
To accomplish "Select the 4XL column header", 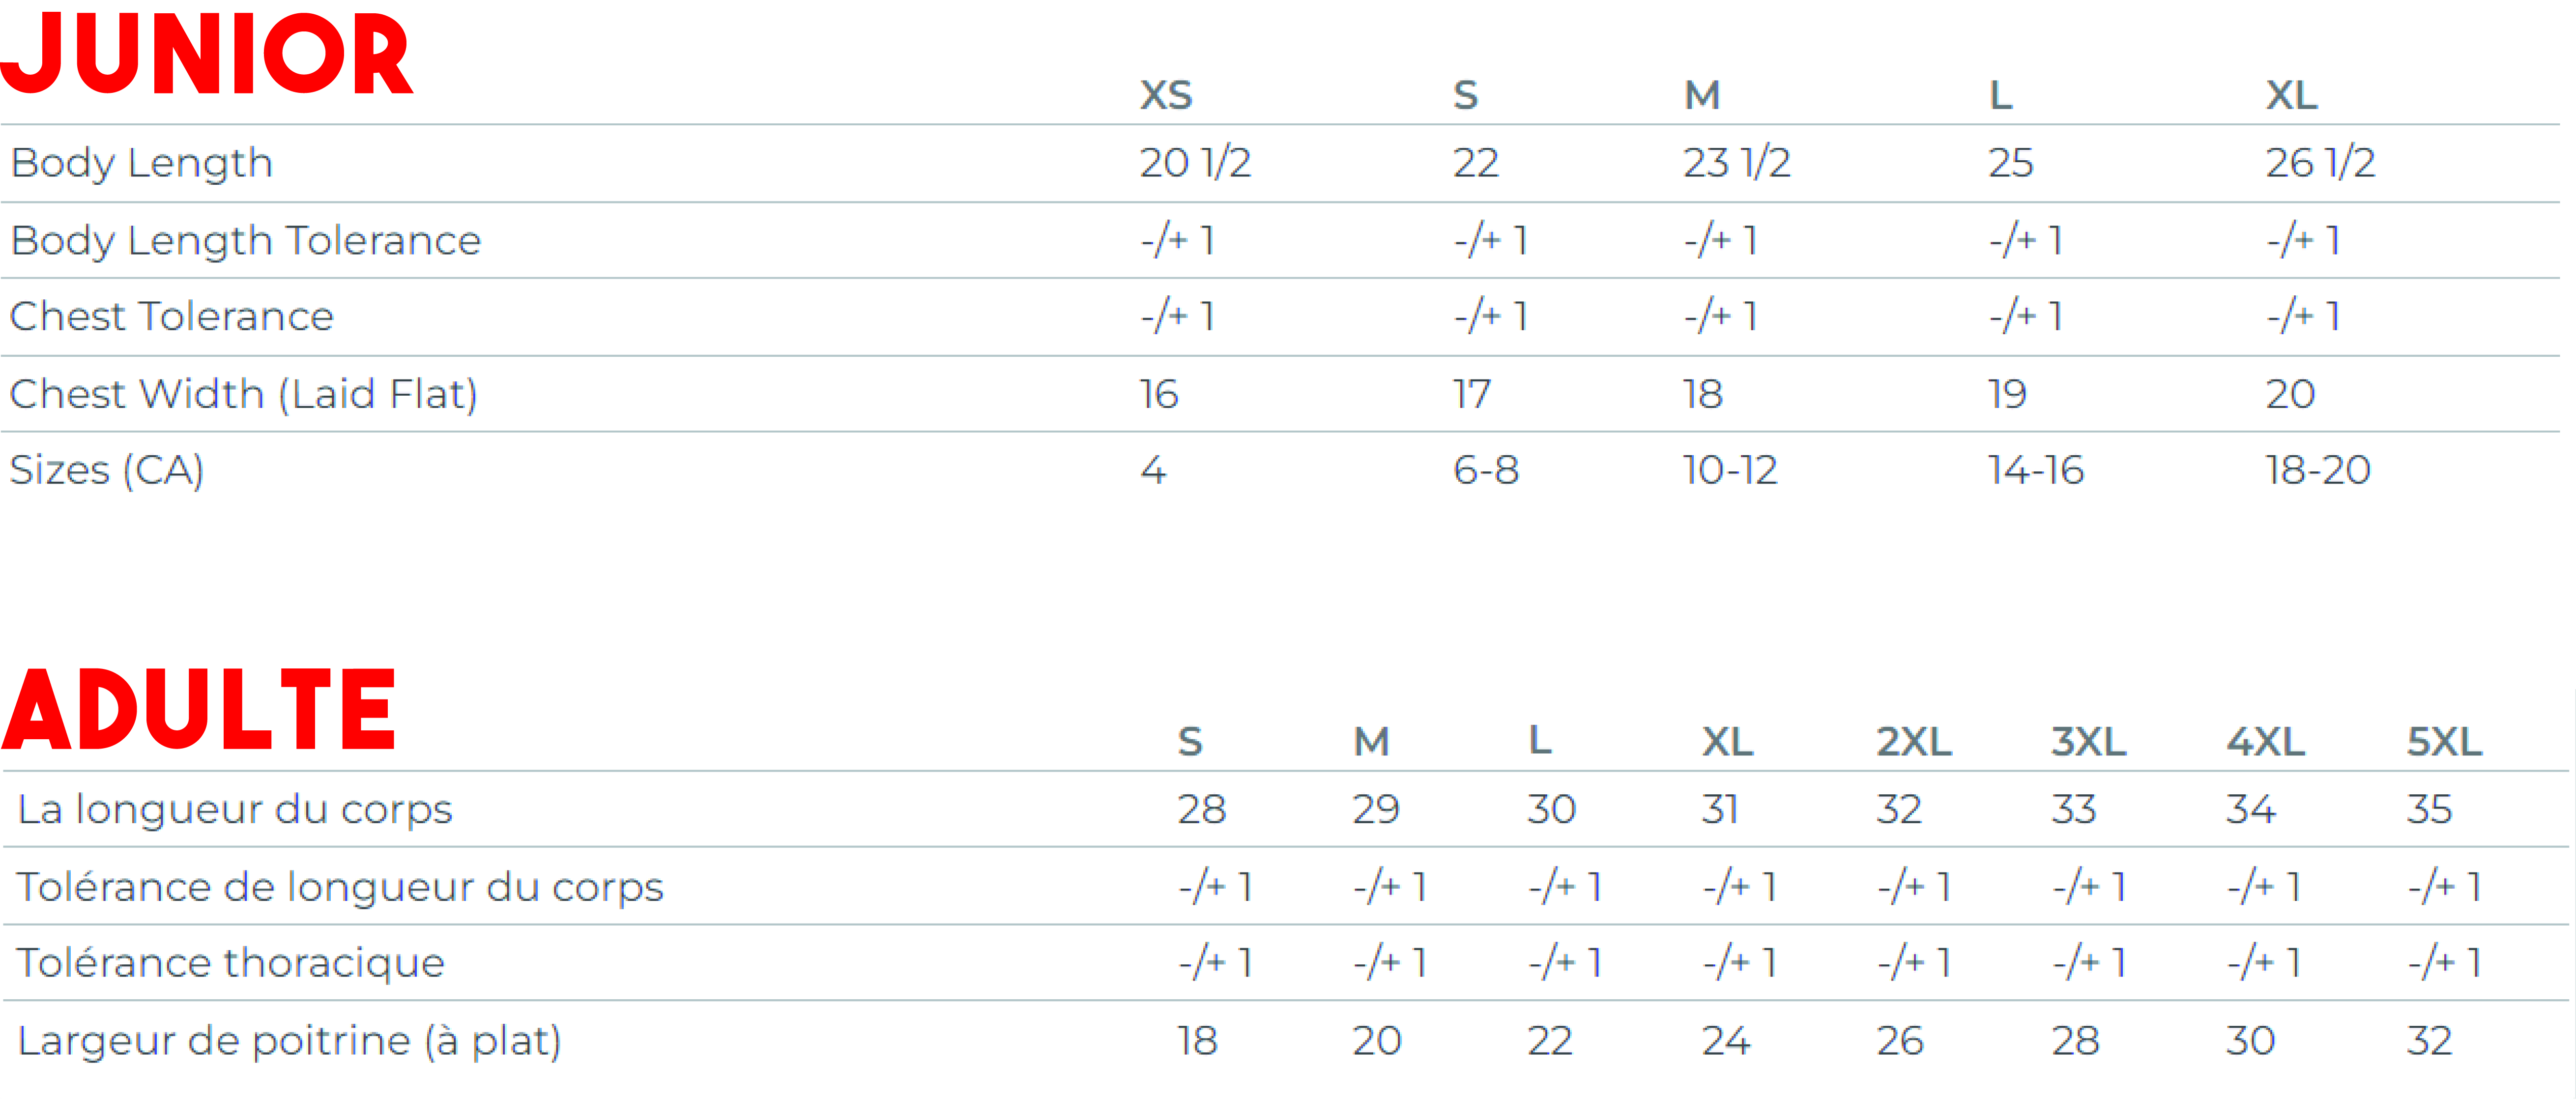I will (x=2265, y=742).
